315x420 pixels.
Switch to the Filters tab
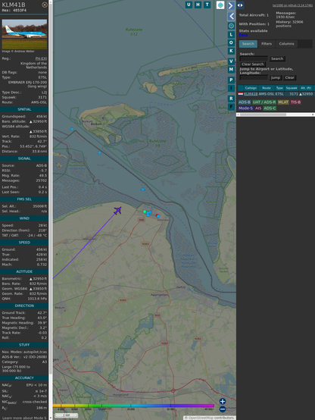(x=267, y=44)
